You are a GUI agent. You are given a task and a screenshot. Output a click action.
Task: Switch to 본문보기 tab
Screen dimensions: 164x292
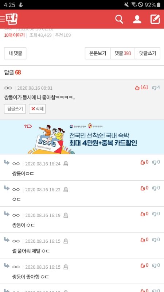(x=98, y=53)
